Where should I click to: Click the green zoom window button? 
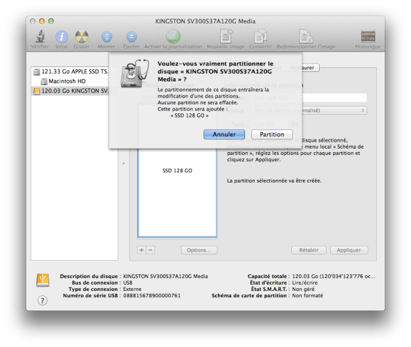(51, 21)
